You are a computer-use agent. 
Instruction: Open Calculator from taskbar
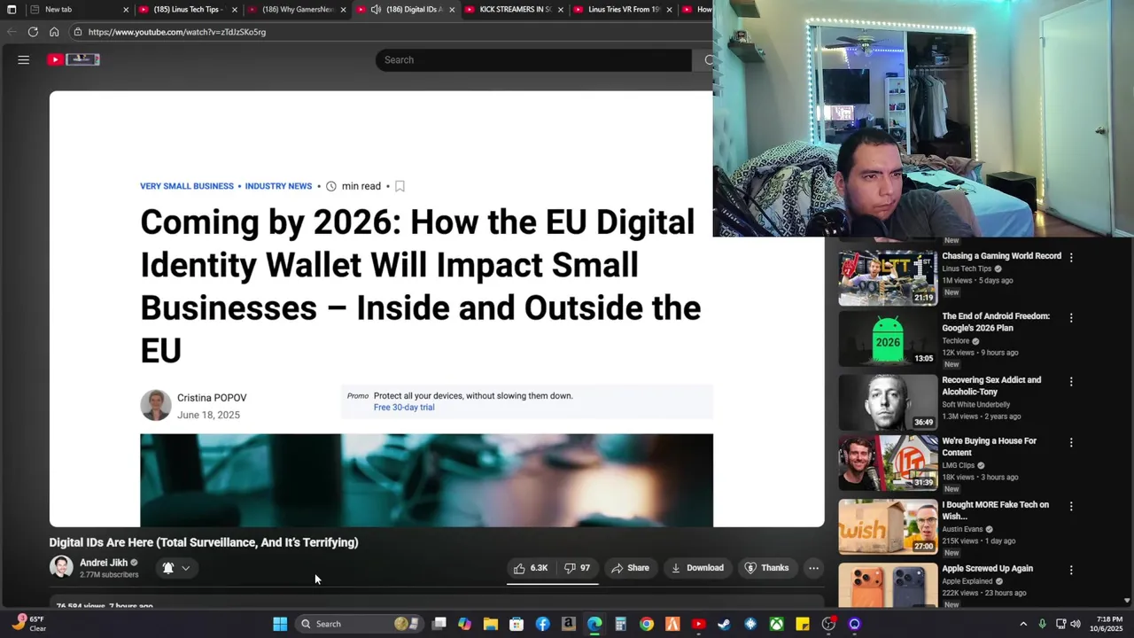(x=620, y=624)
